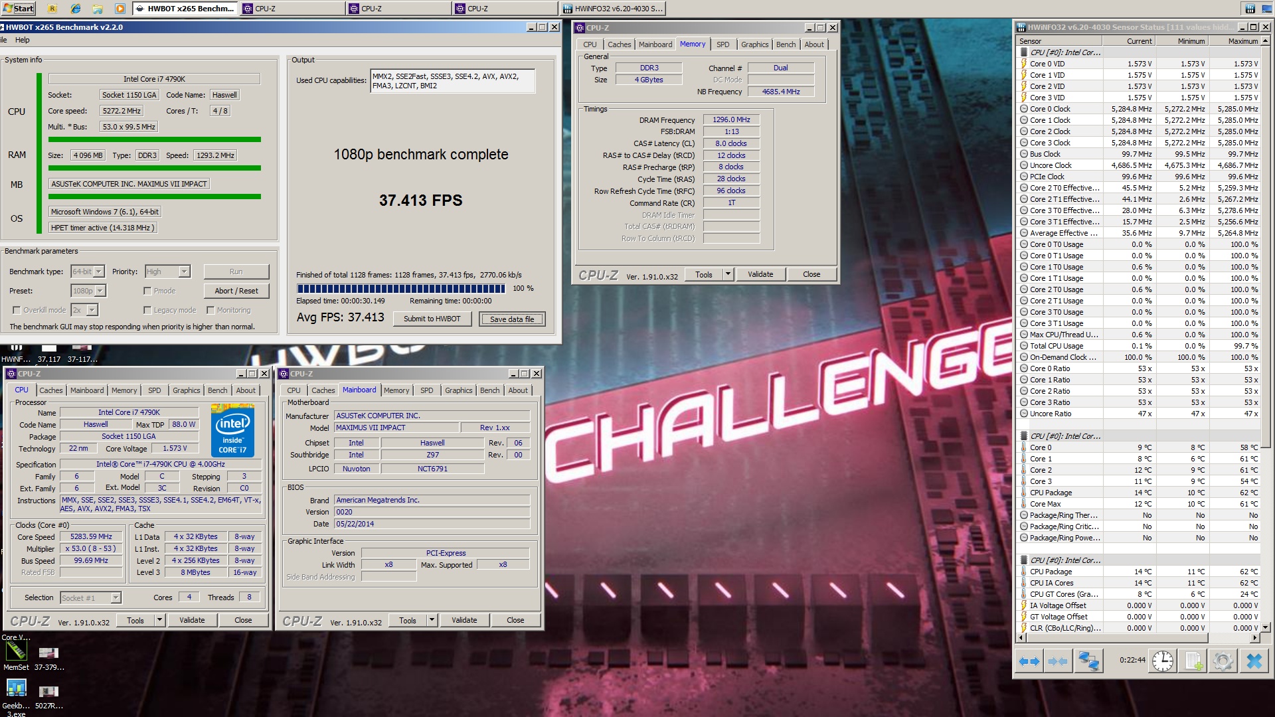Image resolution: width=1275 pixels, height=717 pixels.
Task: Click the Maximum column header in HWiNFO
Action: [x=1234, y=41]
